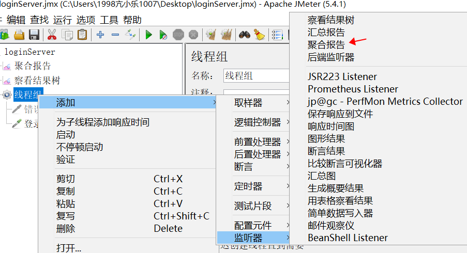Choose 为子线程添加响应时间 from context menu
The height and width of the screenshot is (253, 467).
(103, 122)
